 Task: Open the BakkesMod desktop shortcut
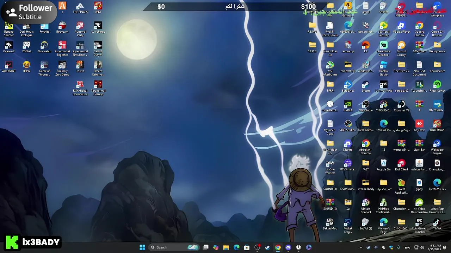(x=330, y=225)
